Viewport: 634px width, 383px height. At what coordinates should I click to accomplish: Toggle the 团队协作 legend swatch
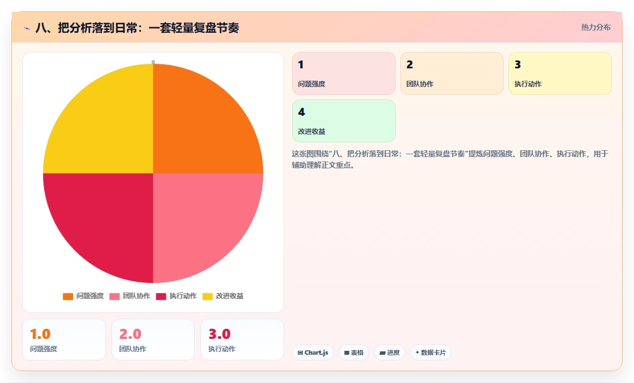(114, 296)
